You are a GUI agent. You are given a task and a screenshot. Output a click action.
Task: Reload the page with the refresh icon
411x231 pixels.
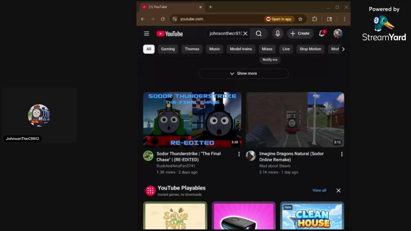click(163, 19)
